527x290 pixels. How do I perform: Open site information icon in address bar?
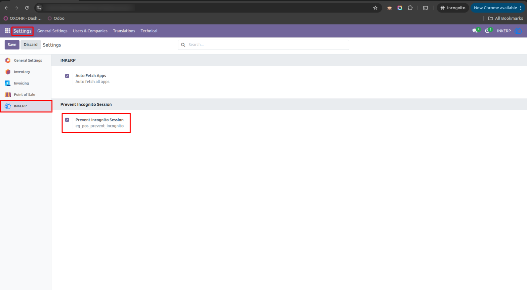click(39, 8)
